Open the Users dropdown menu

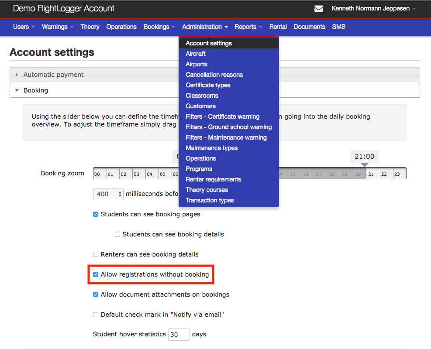pos(24,27)
